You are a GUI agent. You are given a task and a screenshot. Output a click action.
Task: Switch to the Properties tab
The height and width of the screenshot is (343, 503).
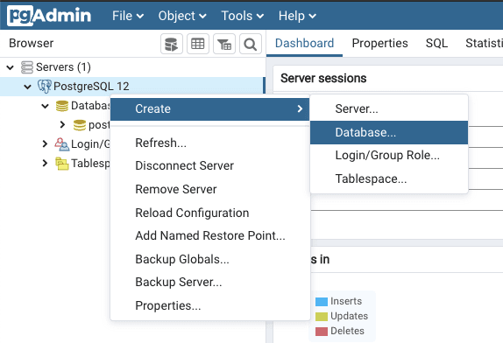[379, 43]
